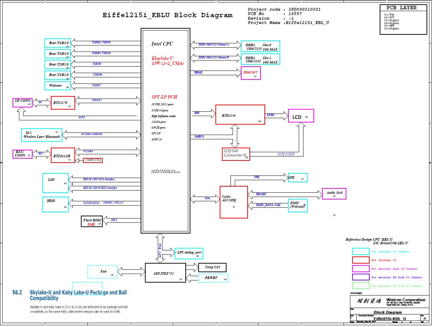Click the OZ554X Converter IC block

click(x=236, y=154)
